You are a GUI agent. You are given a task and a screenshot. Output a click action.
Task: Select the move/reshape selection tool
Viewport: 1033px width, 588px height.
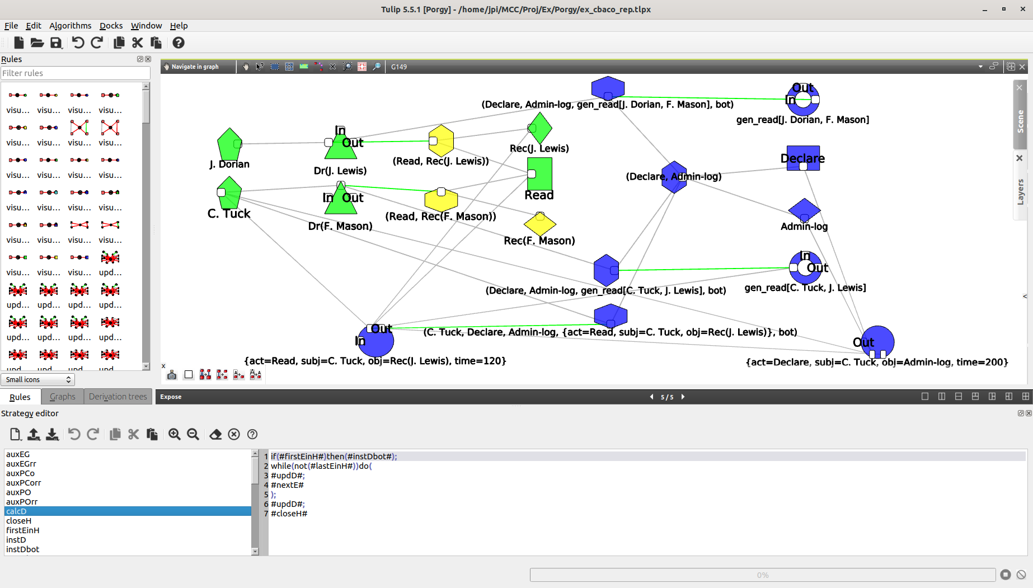click(x=289, y=67)
